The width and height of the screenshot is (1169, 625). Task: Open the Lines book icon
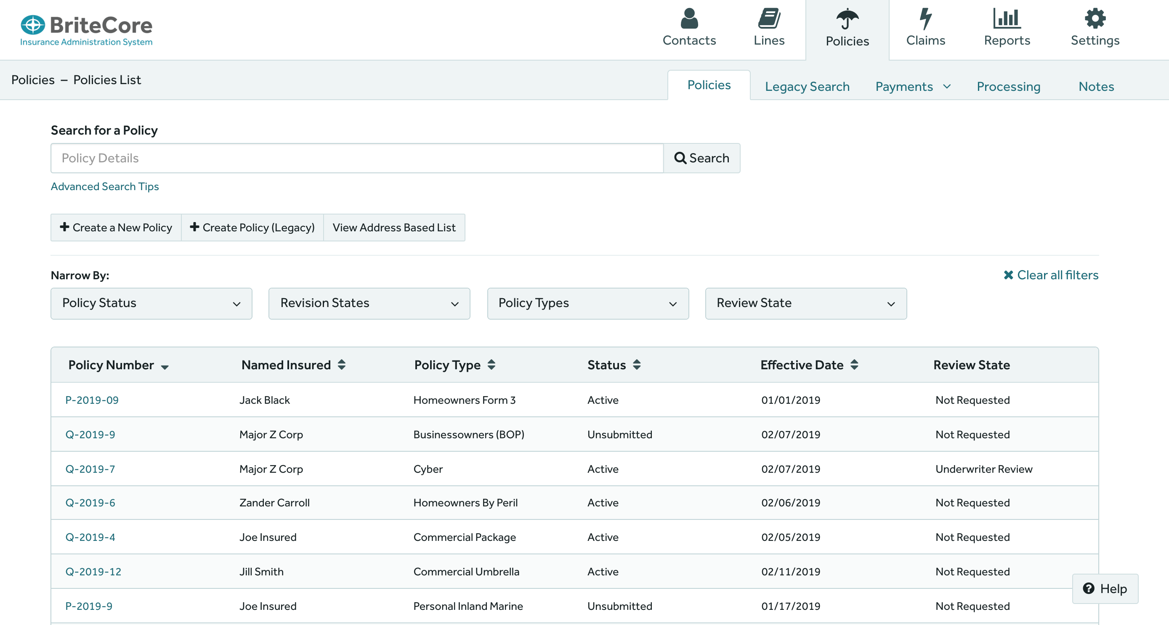pos(769,19)
